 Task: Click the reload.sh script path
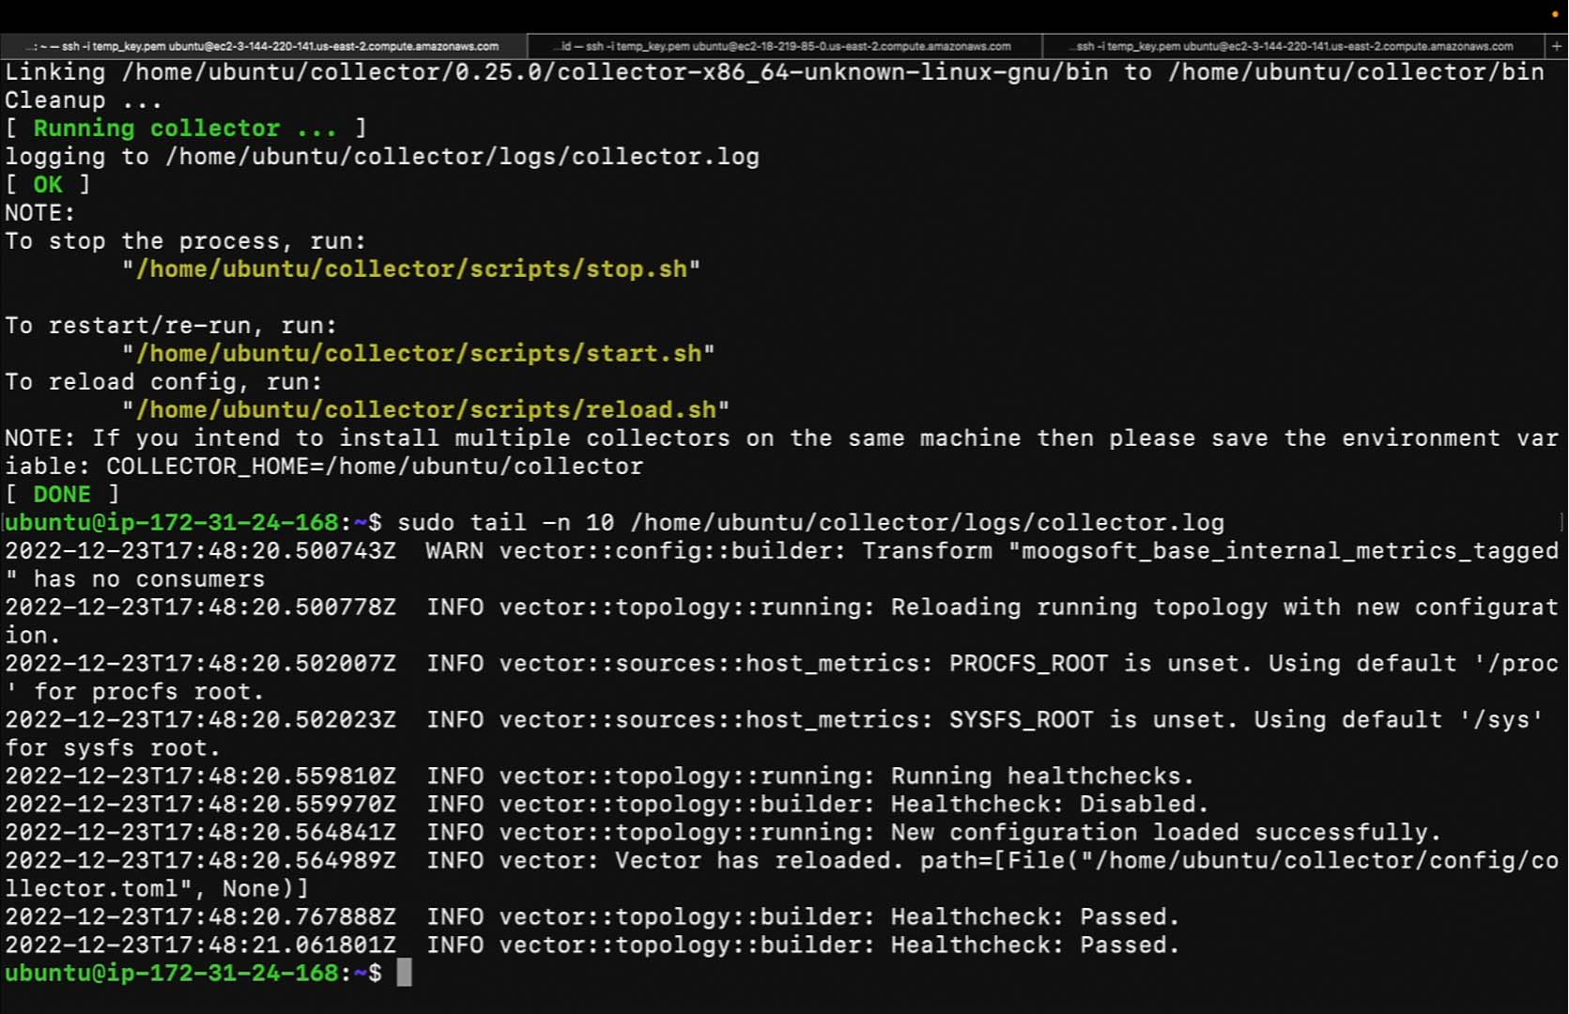tap(426, 410)
